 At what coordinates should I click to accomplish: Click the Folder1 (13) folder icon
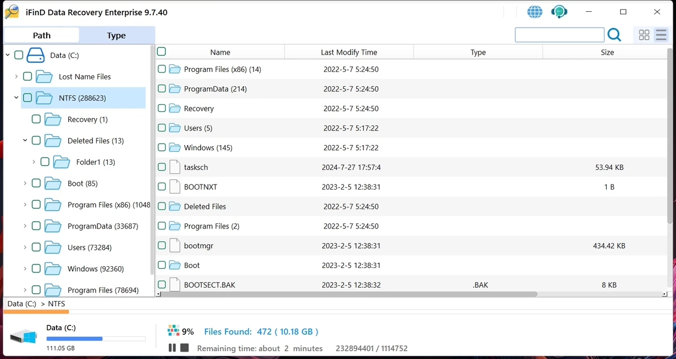click(61, 162)
